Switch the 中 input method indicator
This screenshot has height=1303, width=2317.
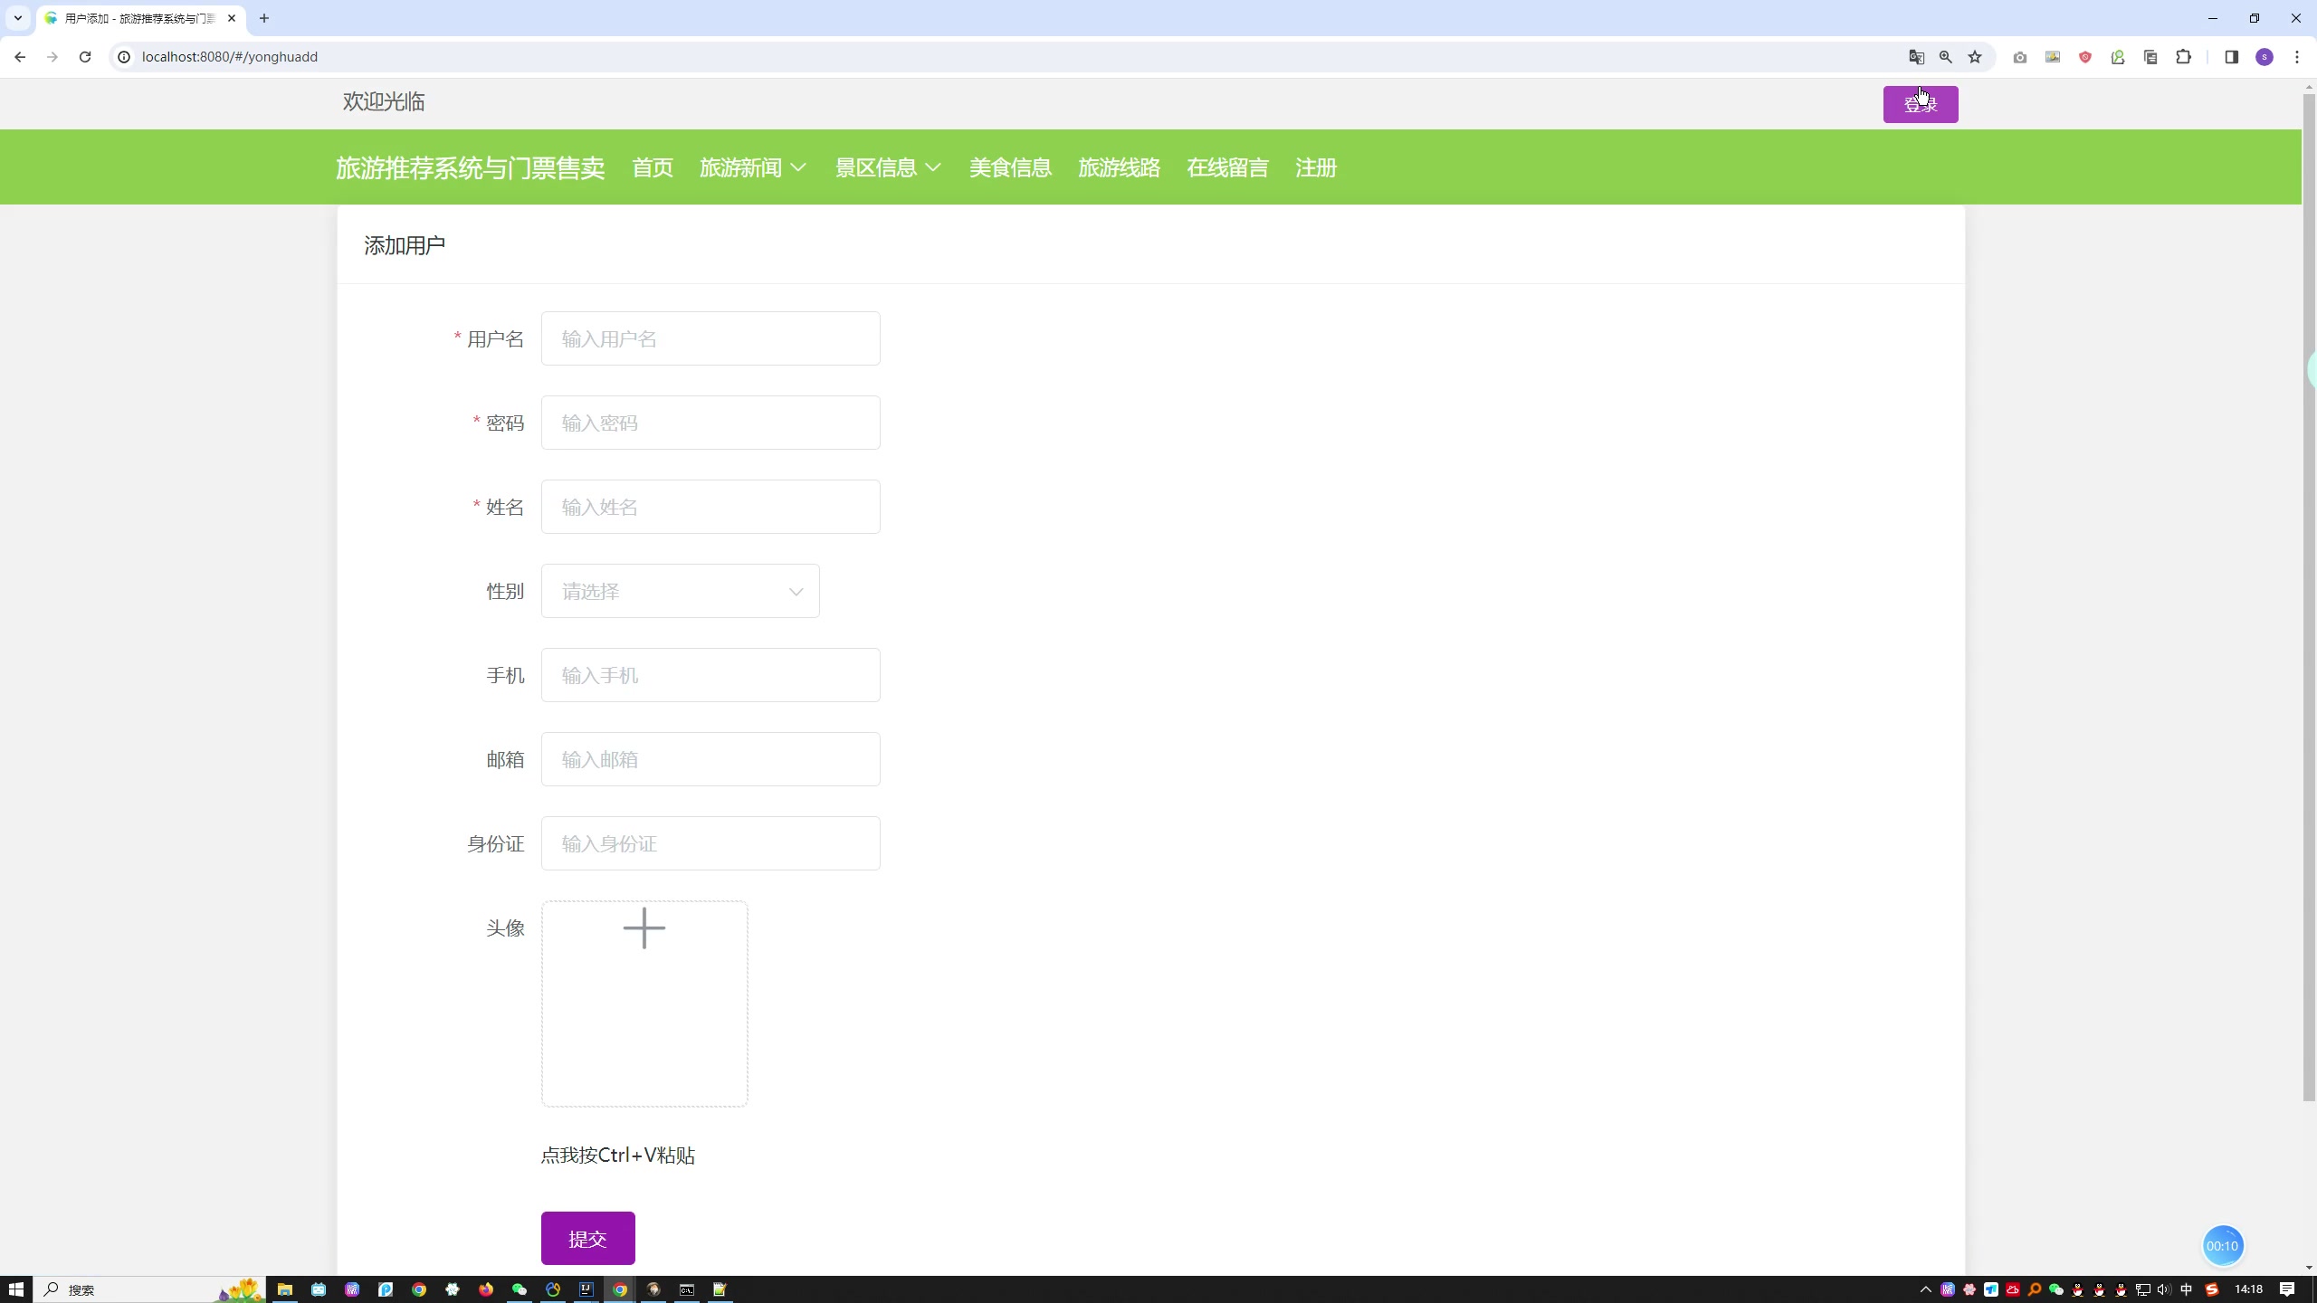click(x=2187, y=1289)
